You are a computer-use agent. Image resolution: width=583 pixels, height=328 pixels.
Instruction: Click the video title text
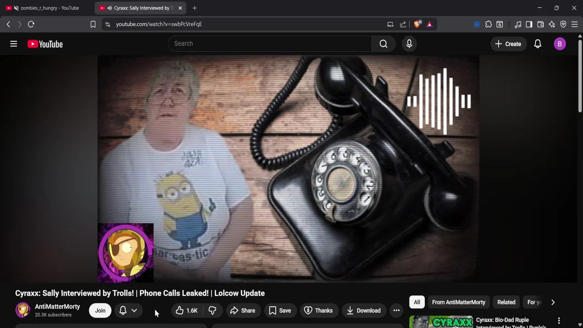[140, 293]
